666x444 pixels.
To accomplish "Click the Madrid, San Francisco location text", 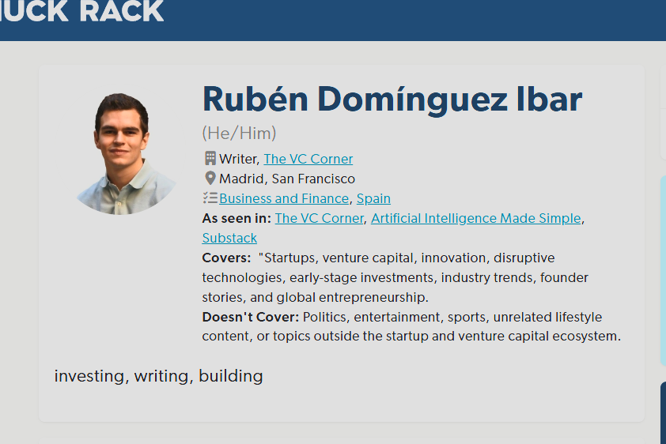I will tap(286, 179).
